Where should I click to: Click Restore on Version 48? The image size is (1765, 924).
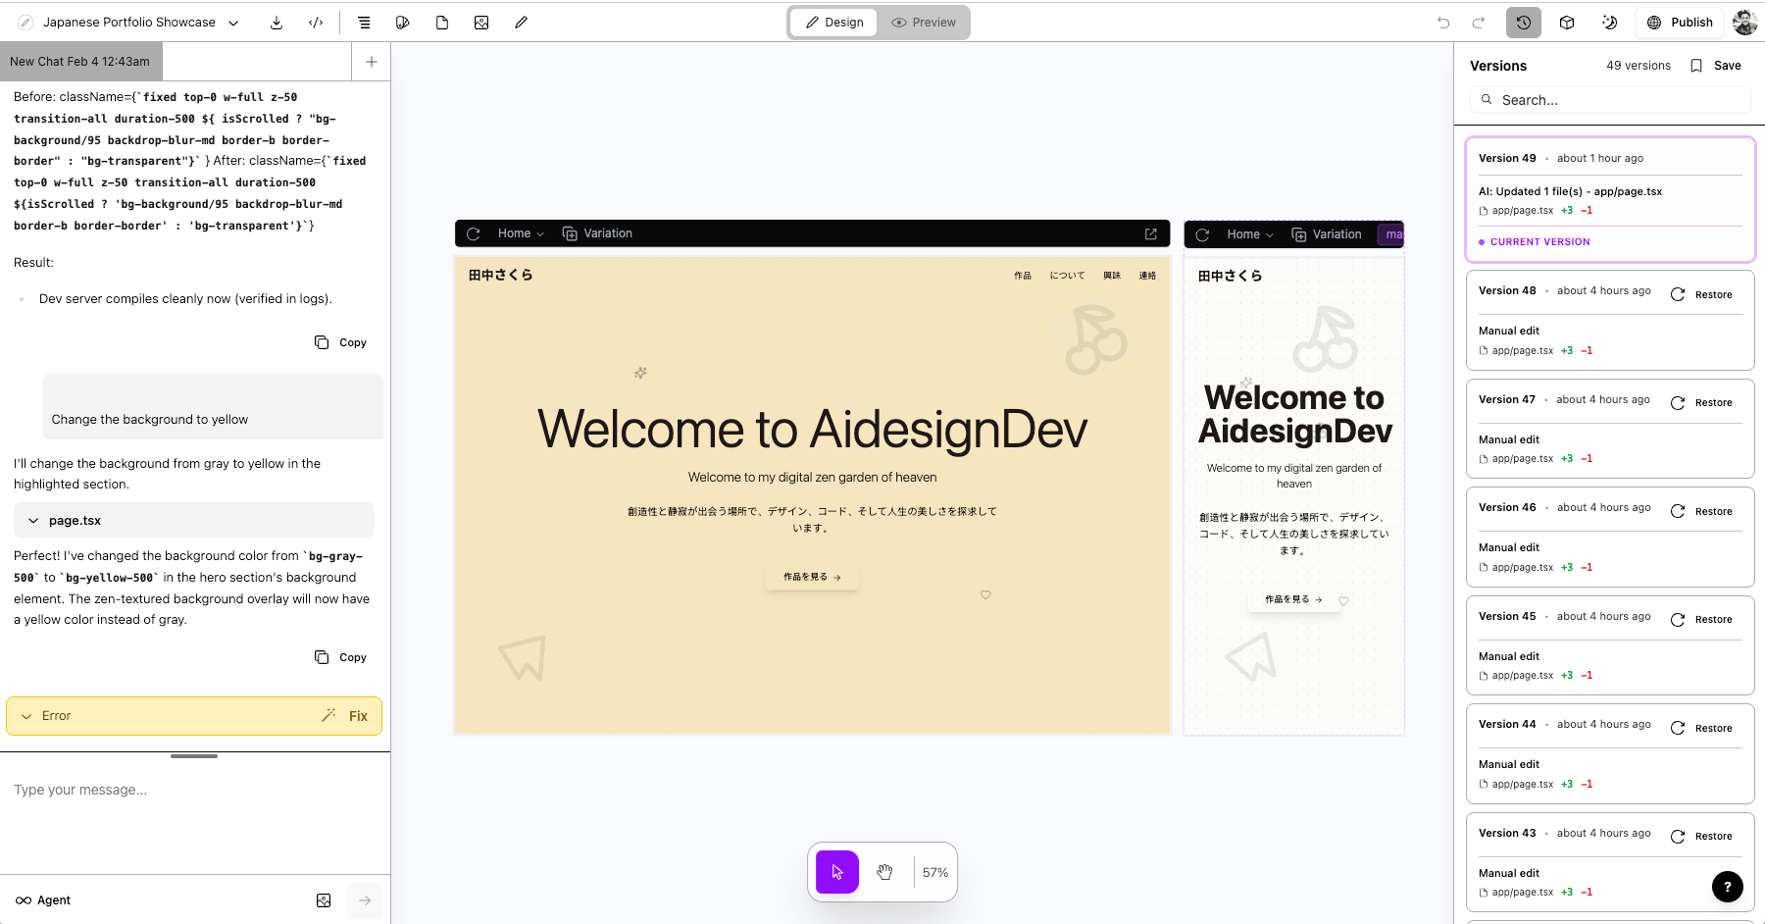pyautogui.click(x=1701, y=294)
